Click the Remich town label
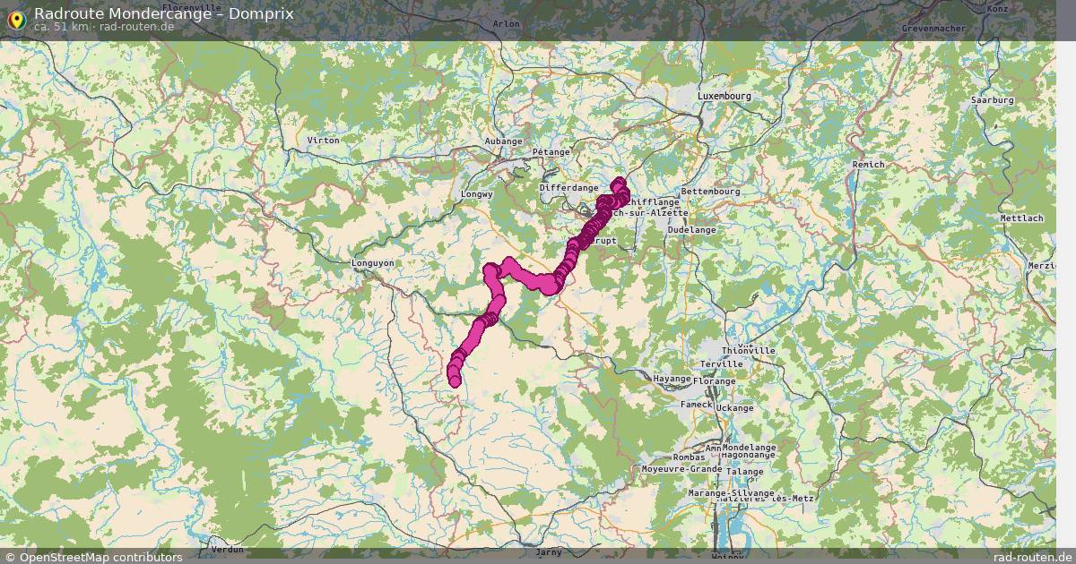 click(867, 164)
